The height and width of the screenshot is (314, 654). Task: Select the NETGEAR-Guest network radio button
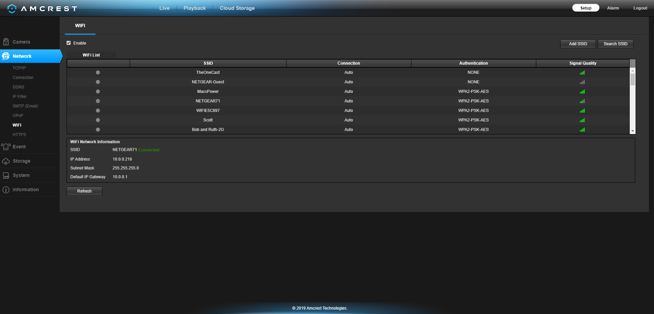[98, 82]
